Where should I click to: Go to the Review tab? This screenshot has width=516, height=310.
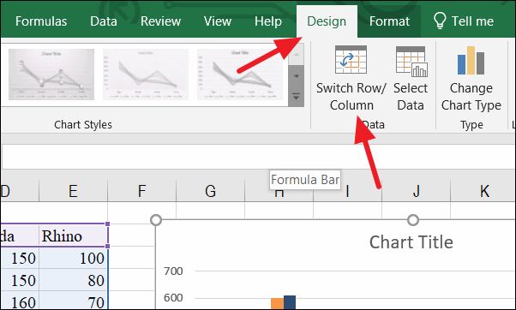(160, 21)
